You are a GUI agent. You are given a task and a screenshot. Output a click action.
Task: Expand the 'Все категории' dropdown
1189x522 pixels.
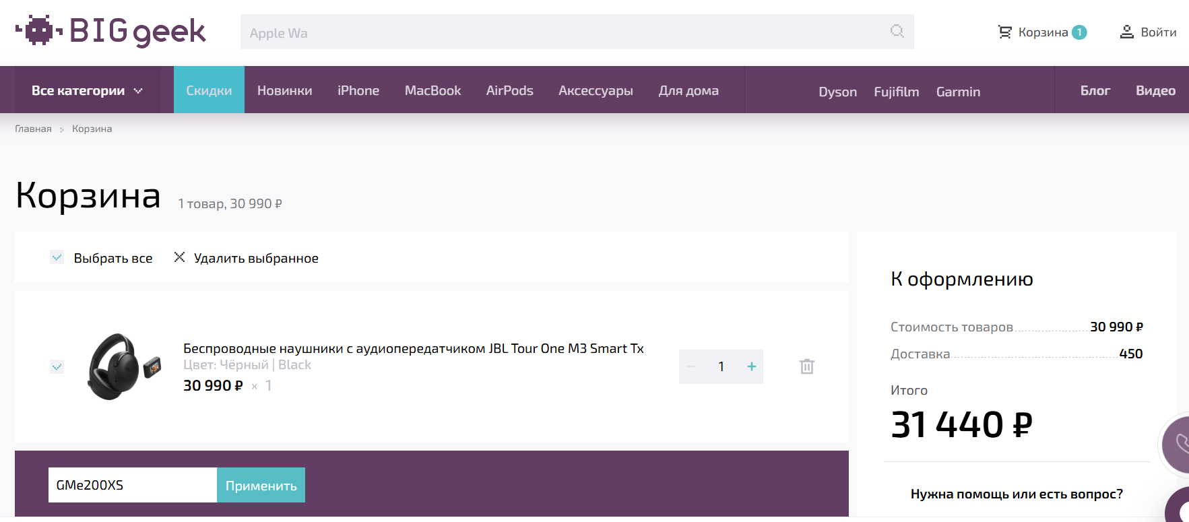[x=87, y=90]
